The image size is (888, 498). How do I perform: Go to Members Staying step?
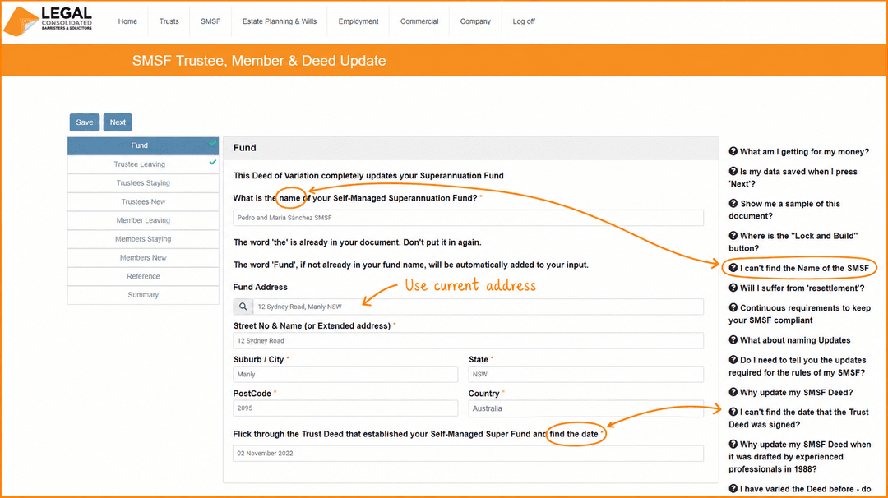tap(143, 239)
